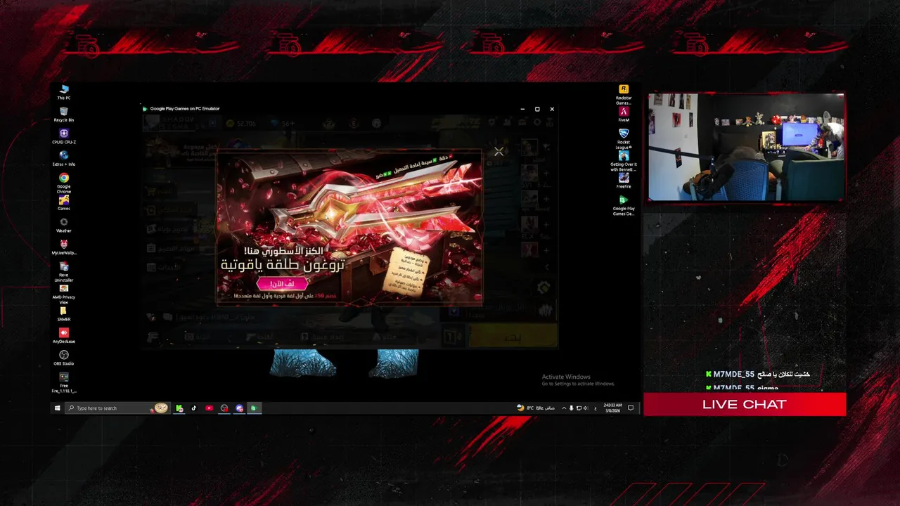
Task: Open Google Play Games desktop shortcut
Action: 624,206
